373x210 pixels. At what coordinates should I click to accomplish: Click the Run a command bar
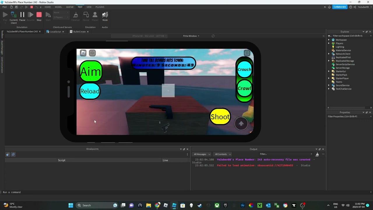186,192
